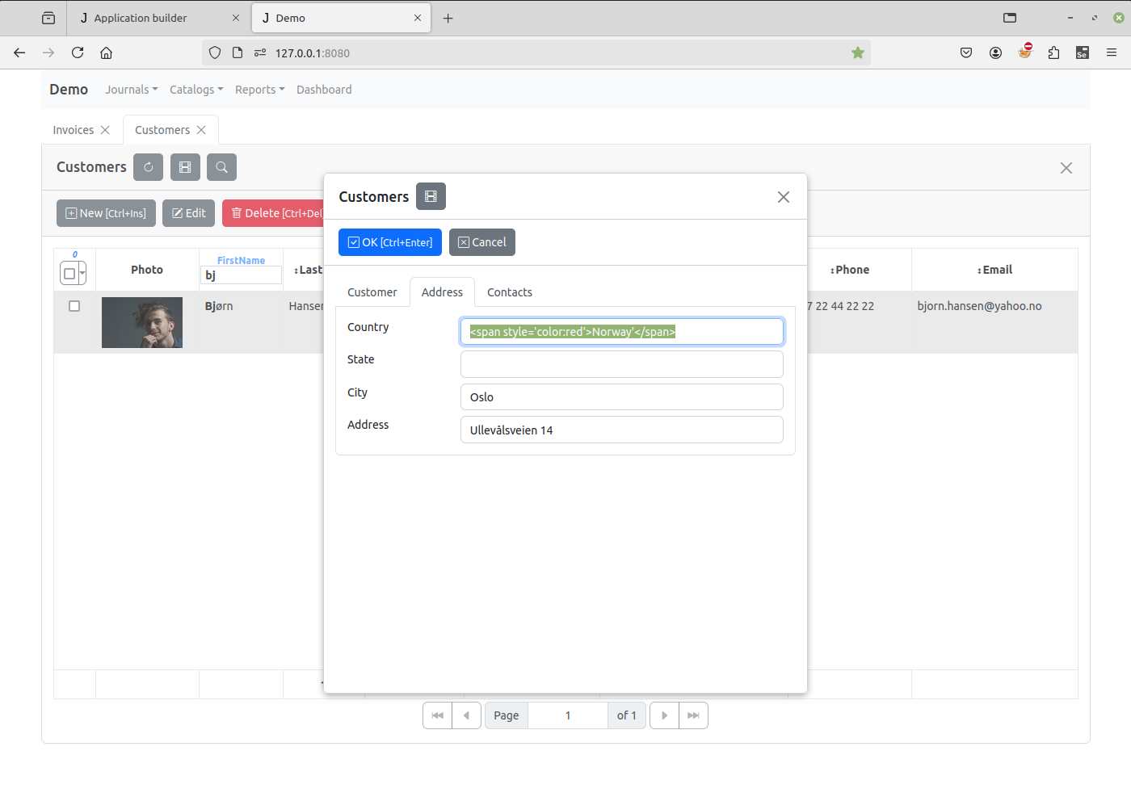The height and width of the screenshot is (797, 1131).
Task: Expand the Reports dropdown
Action: (259, 90)
